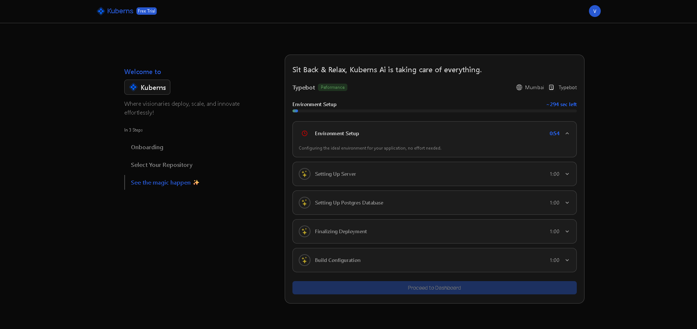Click the sparkle icon beside Finalizing Deployment
697x329 pixels.
click(305, 231)
